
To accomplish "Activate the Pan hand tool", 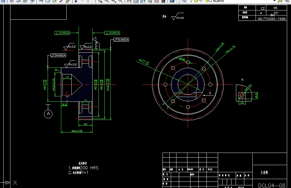I will (100, 1).
